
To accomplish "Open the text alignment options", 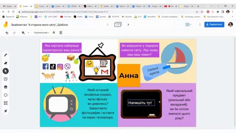I will 61,33.
